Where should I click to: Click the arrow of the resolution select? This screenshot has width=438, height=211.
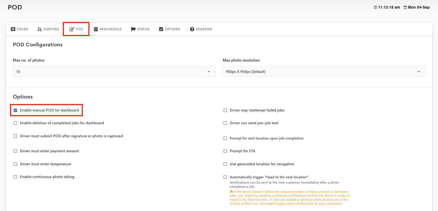tap(419, 72)
